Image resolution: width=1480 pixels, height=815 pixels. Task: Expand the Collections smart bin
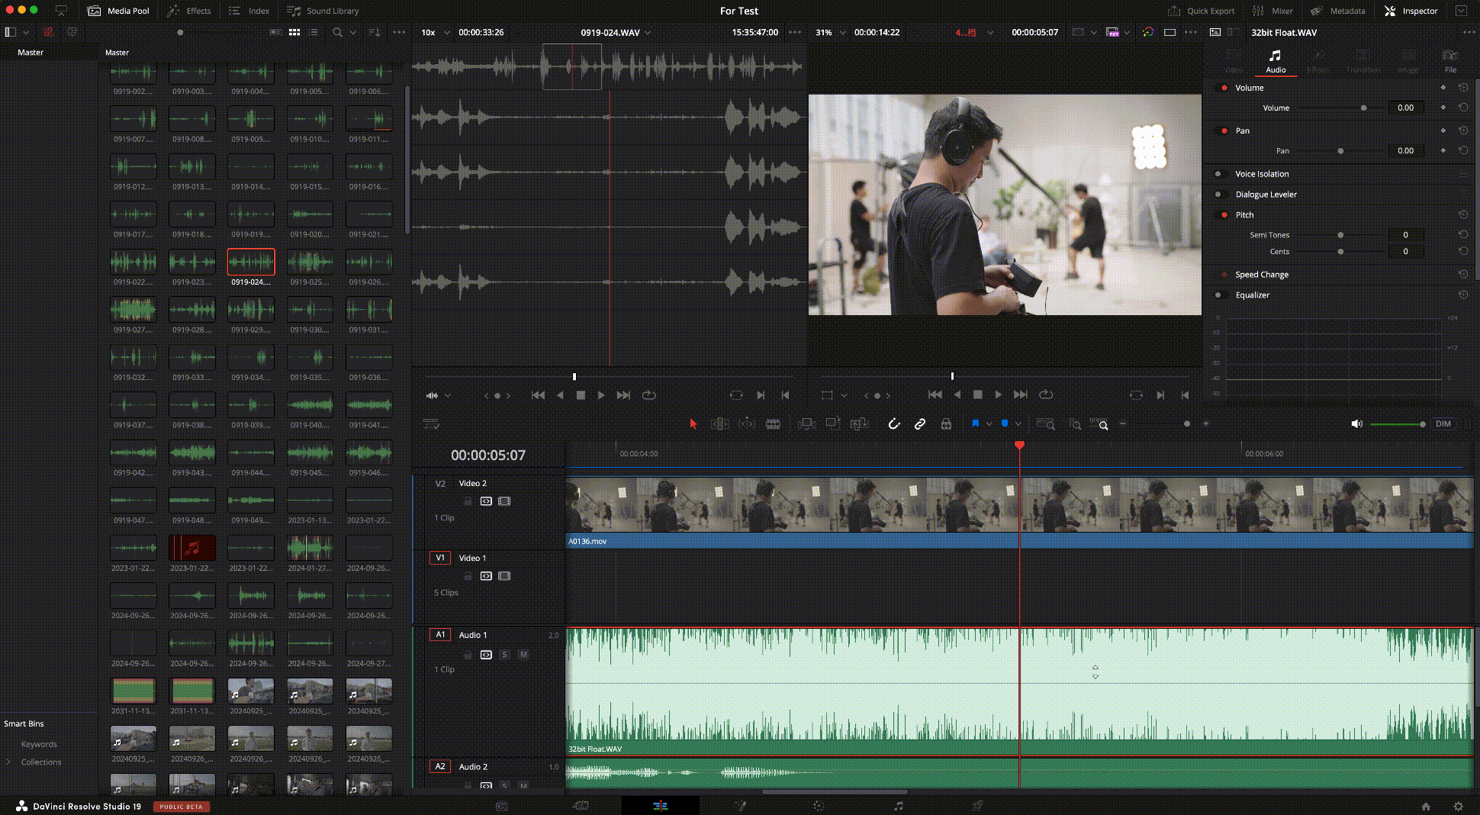8,762
